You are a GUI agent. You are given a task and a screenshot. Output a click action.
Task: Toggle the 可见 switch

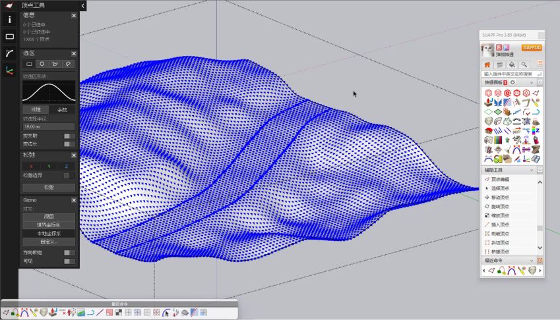[x=69, y=261]
